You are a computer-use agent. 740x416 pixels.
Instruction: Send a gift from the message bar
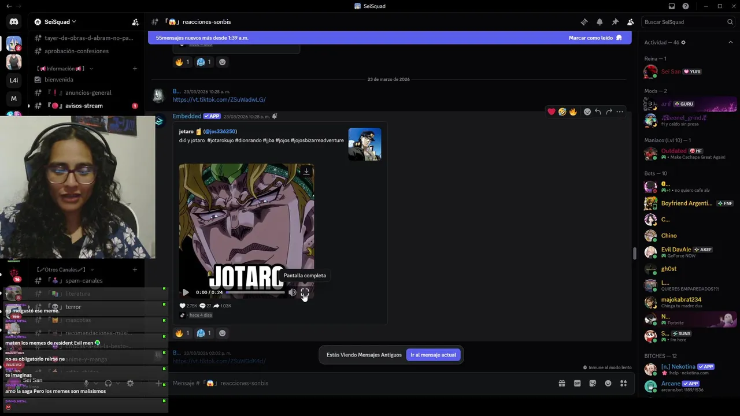[561, 383]
